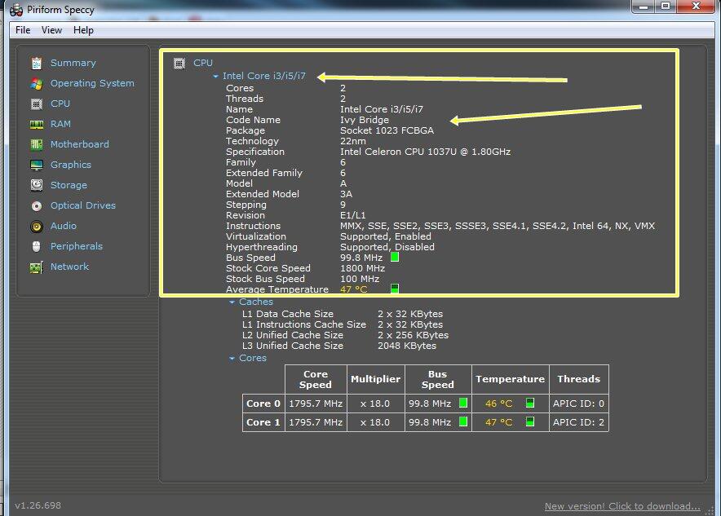Click the CPU chip icon in sidebar
721x516 pixels.
coord(37,104)
